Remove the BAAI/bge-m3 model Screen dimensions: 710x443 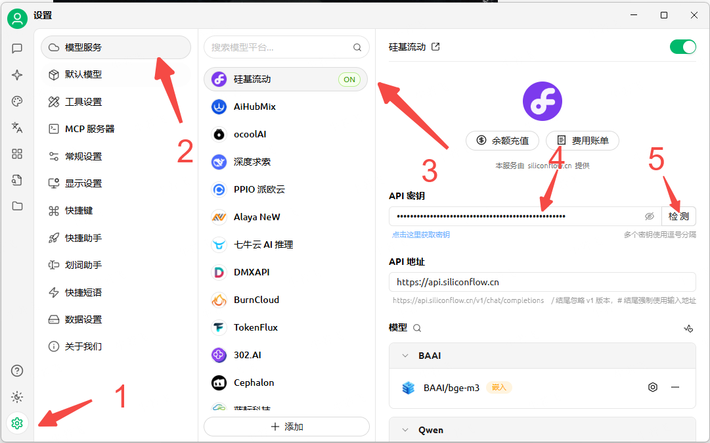pos(675,387)
